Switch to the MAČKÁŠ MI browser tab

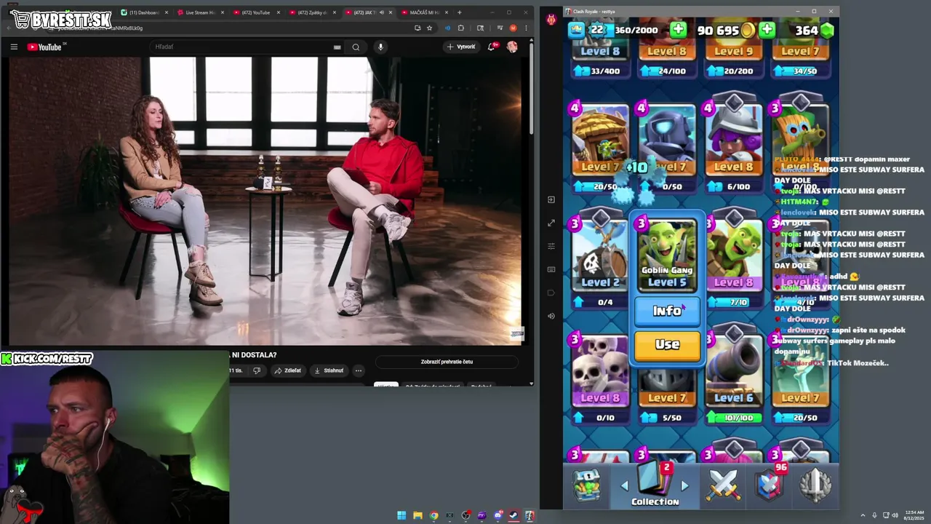click(x=423, y=12)
